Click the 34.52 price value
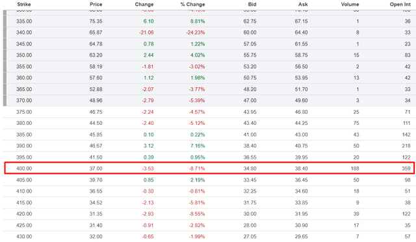This screenshot has width=416, height=242. (x=96, y=203)
